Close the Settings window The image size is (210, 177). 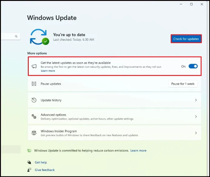point(202,4)
